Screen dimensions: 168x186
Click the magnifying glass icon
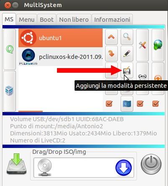pos(127,37)
